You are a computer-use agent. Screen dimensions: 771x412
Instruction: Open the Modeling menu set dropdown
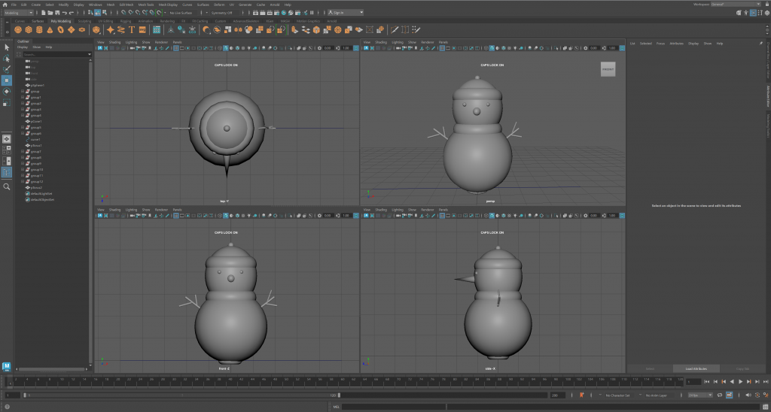click(18, 13)
